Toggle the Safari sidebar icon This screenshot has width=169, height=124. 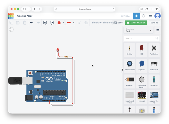[24, 9]
